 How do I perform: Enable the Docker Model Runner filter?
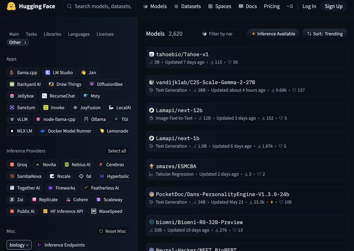[x=66, y=131]
